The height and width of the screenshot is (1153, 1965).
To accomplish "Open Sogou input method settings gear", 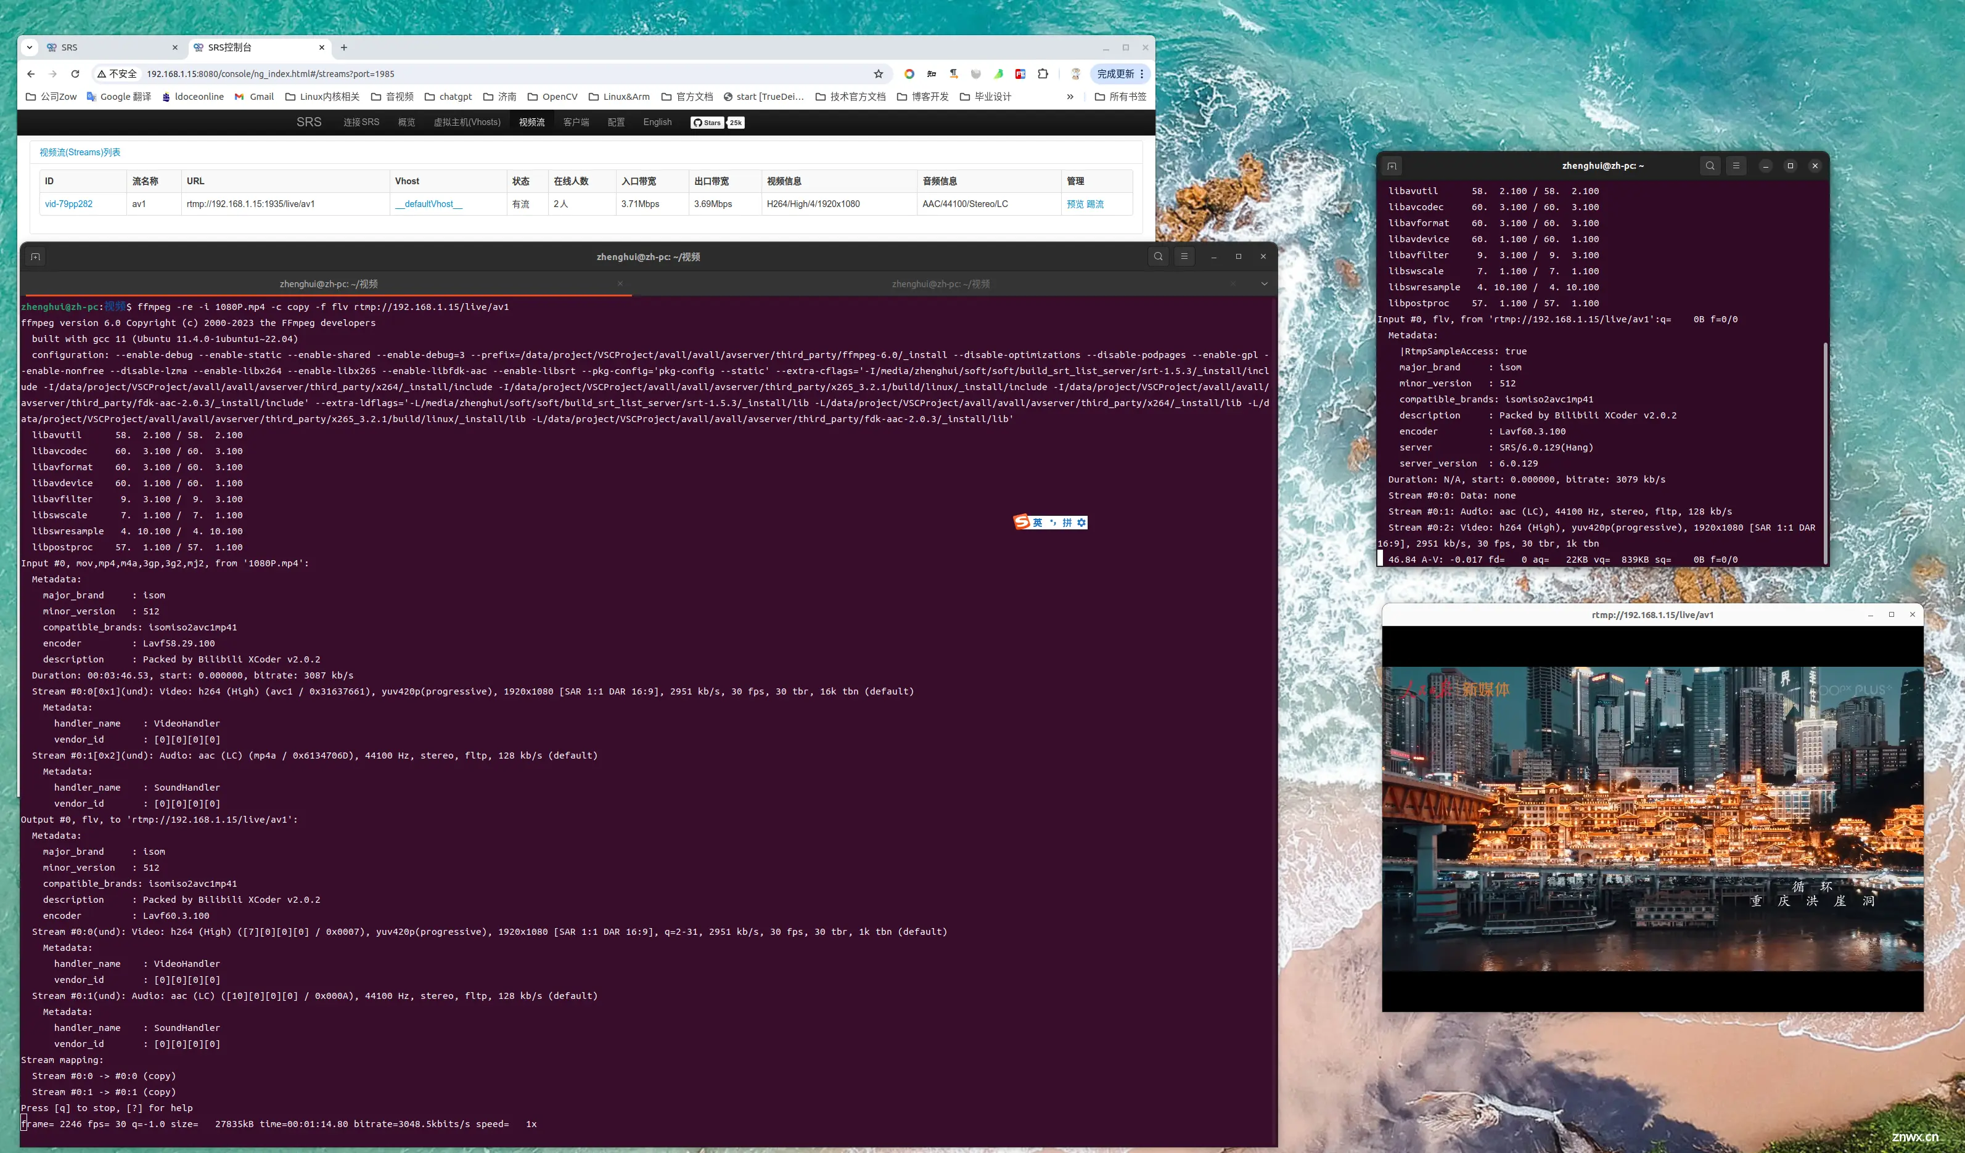I will [1081, 523].
